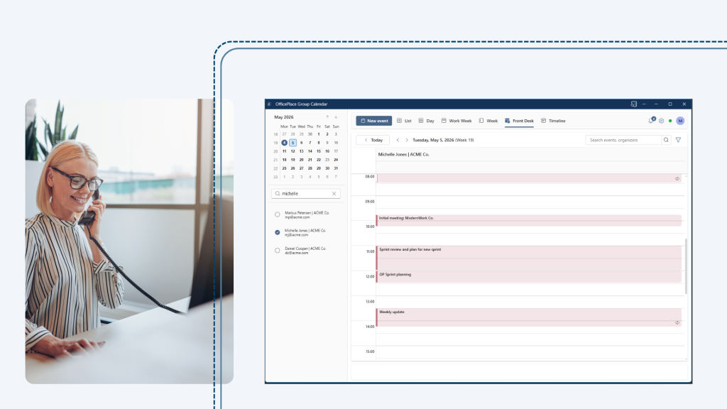Select the Front Desk tab
Screen dimensions: 727x409
coord(519,121)
